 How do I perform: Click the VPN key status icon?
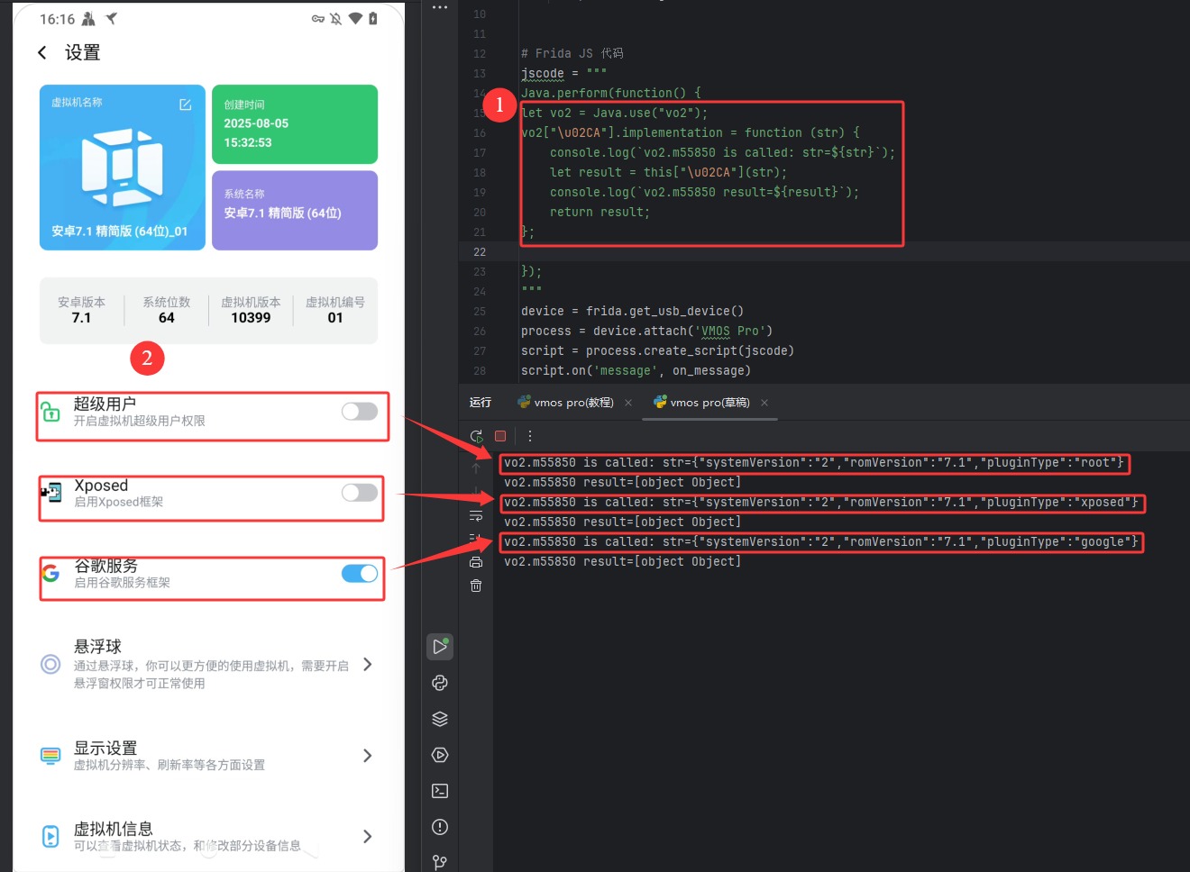coord(318,19)
